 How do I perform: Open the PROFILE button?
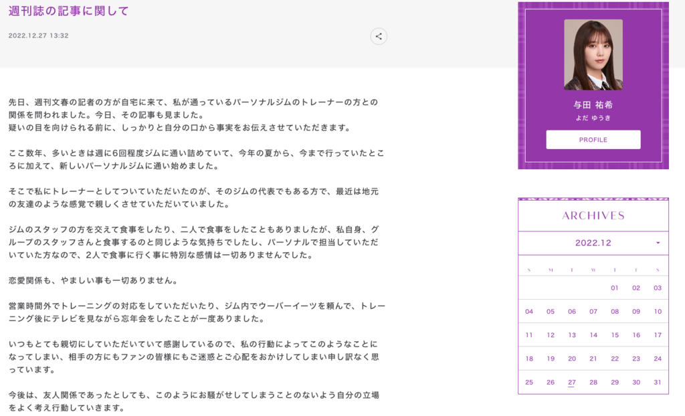pyautogui.click(x=593, y=140)
